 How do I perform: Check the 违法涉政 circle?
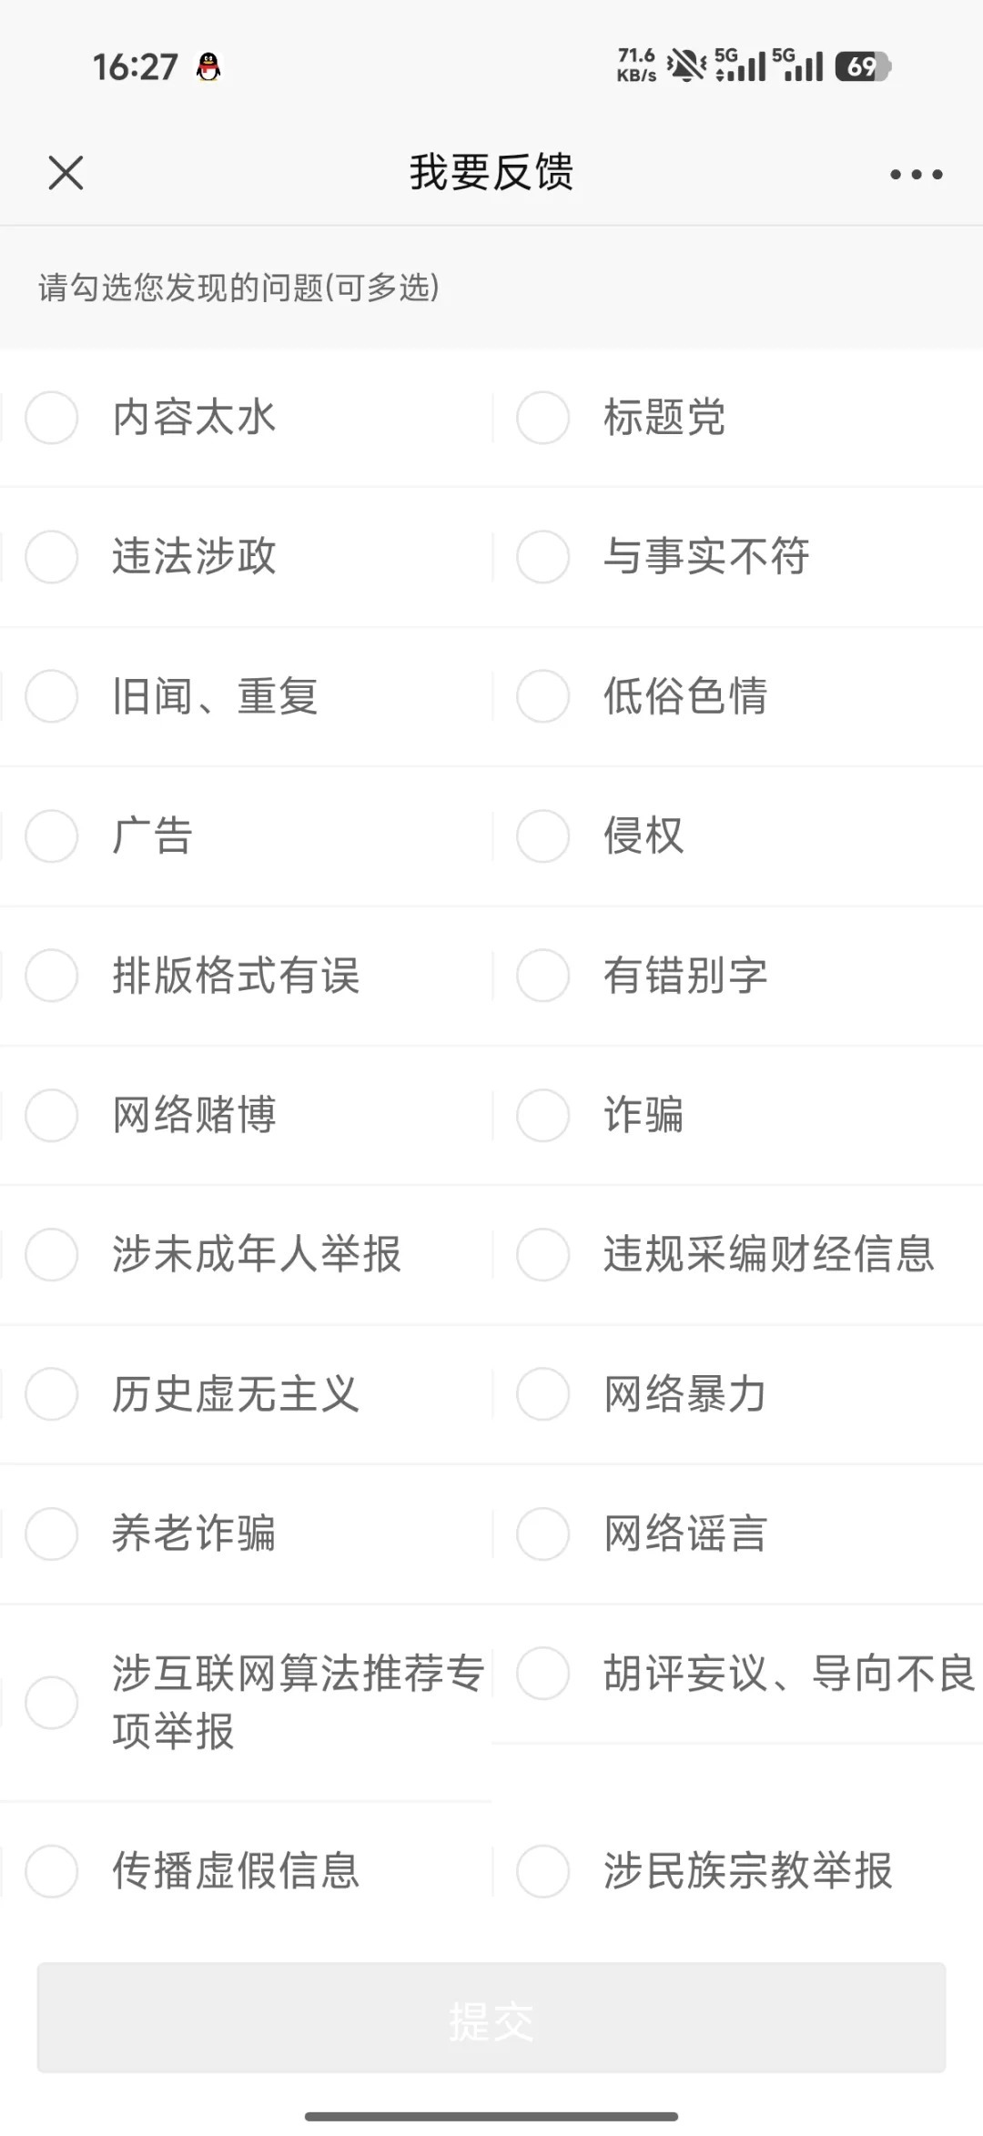[x=52, y=557]
